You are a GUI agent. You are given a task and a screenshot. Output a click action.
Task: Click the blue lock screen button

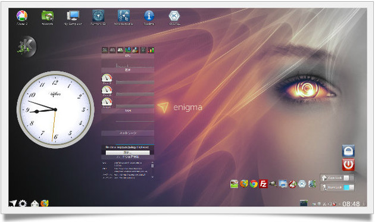[348, 151]
